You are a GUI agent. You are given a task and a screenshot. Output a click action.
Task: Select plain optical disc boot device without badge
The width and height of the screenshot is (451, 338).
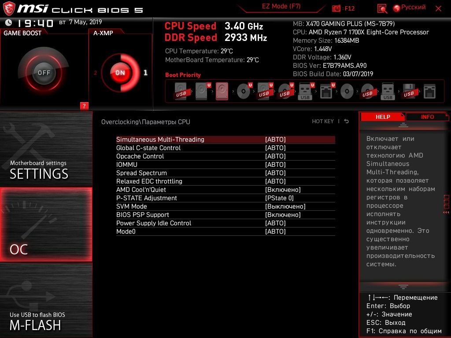[347, 92]
